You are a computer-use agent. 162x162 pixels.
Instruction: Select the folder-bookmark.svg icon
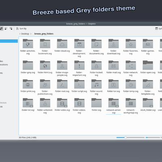click(x=45, y=44)
